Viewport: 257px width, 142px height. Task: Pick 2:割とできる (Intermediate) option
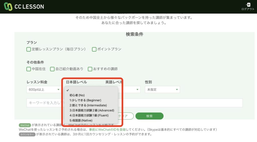tap(88, 105)
